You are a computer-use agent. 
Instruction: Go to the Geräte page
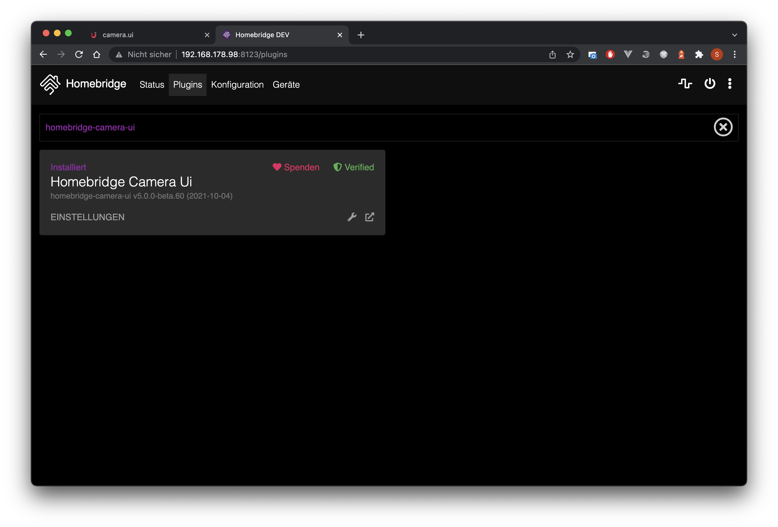pyautogui.click(x=286, y=85)
